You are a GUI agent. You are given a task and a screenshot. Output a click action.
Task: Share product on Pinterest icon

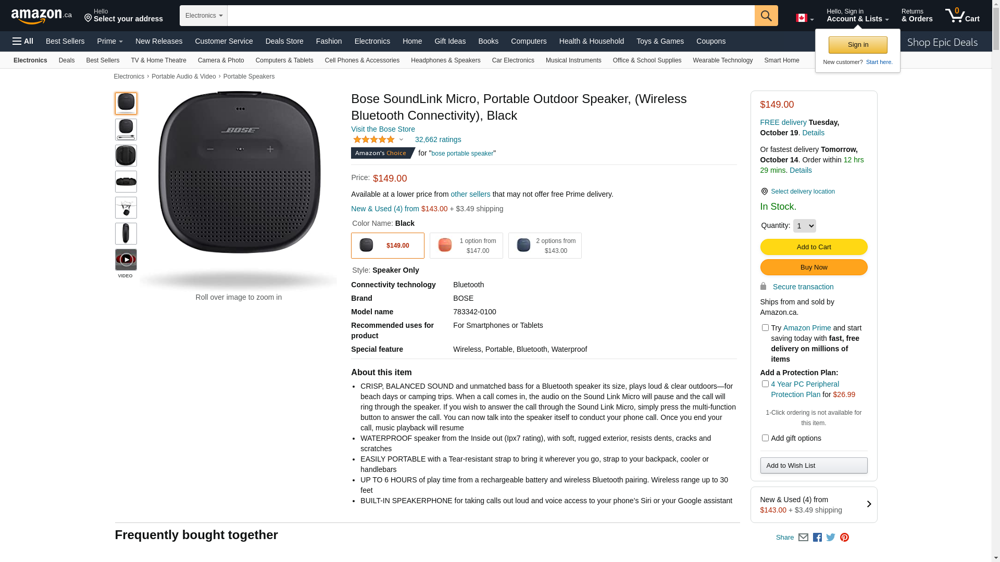click(844, 538)
